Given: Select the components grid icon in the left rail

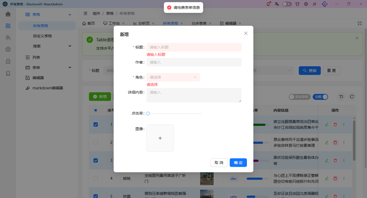Looking at the screenshot, I should (8, 26).
